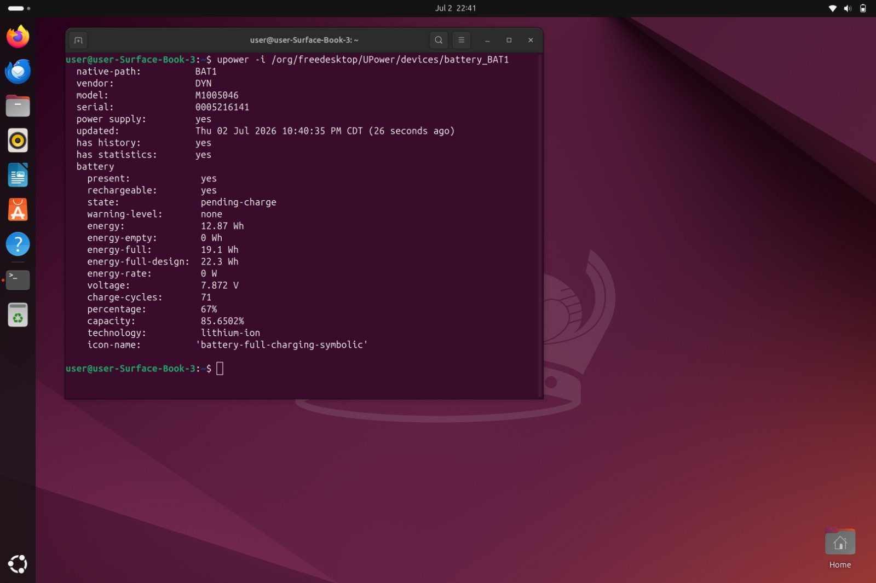The height and width of the screenshot is (583, 876).
Task: Open LibreOffice Writer from the dock
Action: (18, 175)
